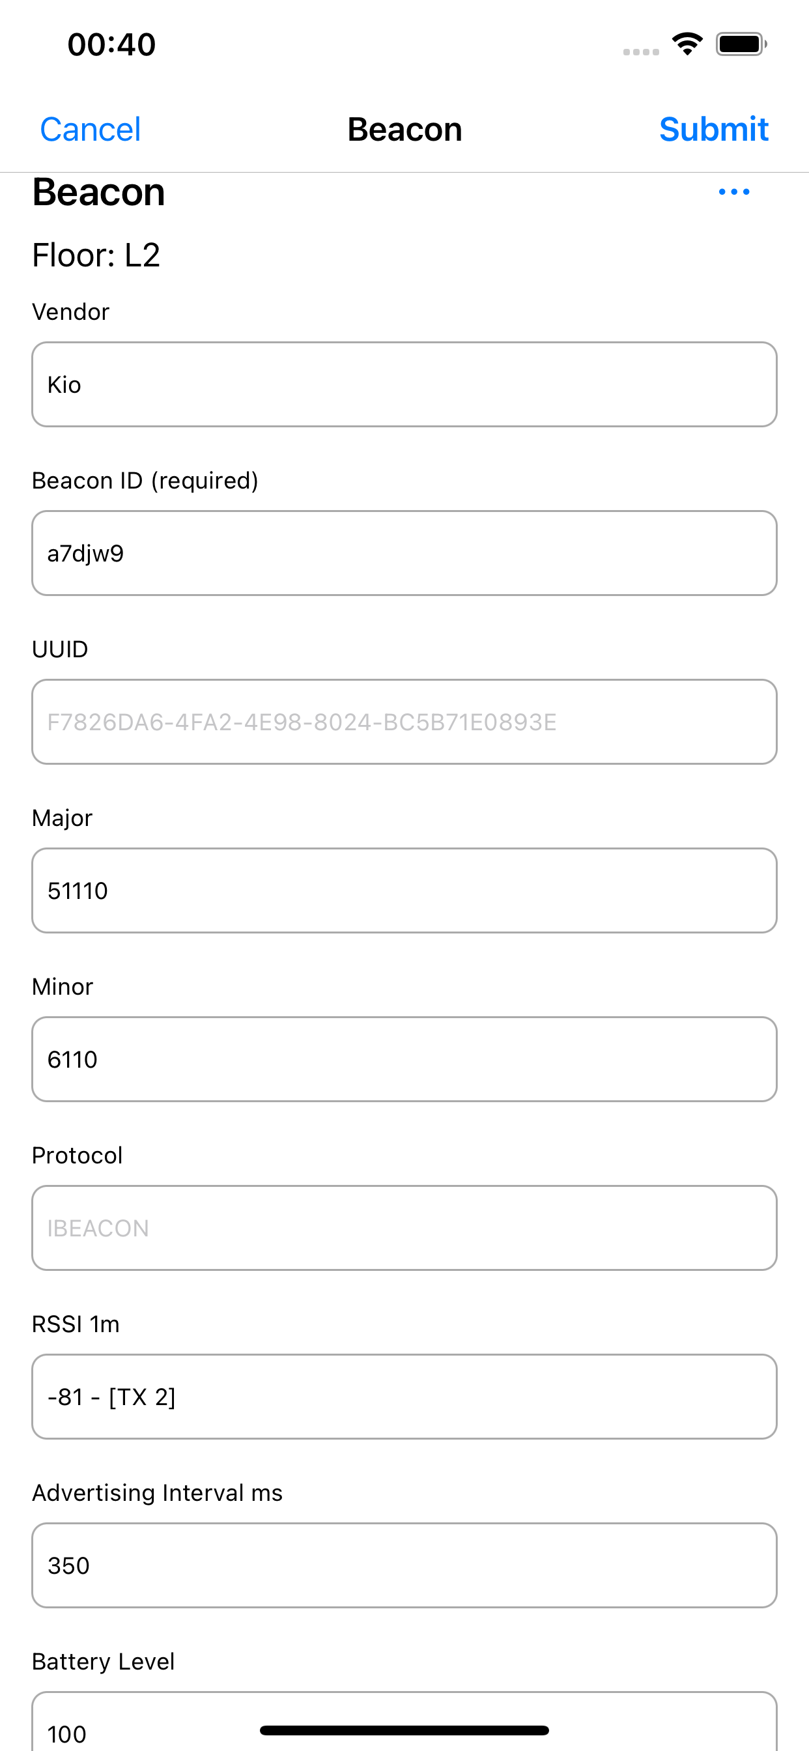Edit the Major field 51110
Viewport: 809px width, 1751px height.
pyautogui.click(x=404, y=890)
